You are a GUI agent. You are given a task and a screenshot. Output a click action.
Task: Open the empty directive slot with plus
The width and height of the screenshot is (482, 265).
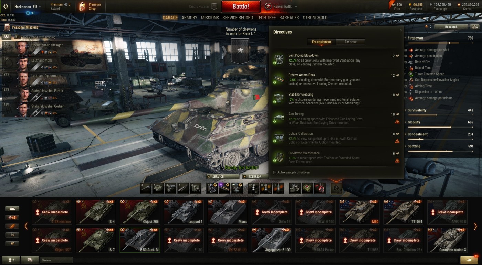pos(336,188)
